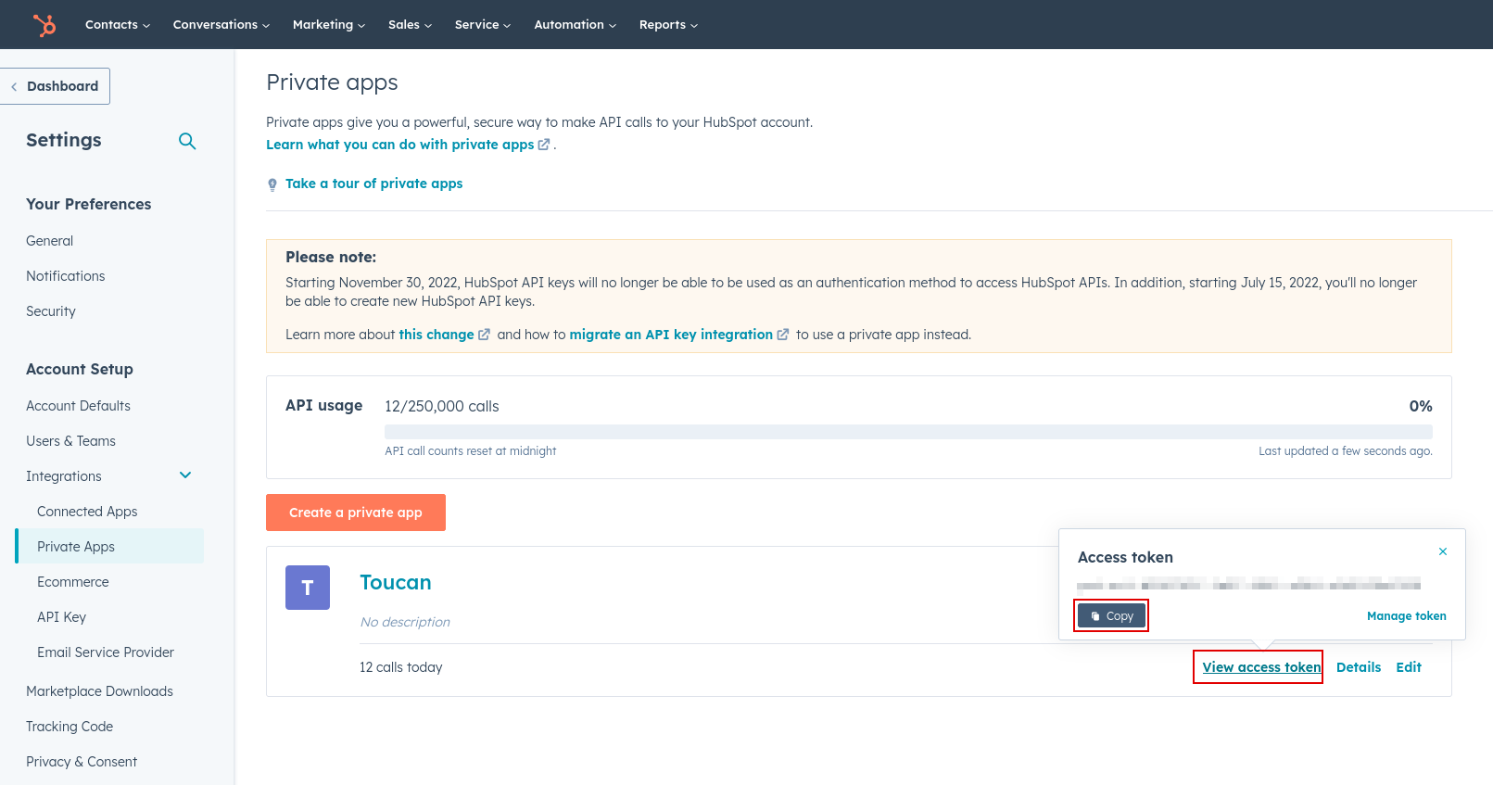Click the 'Private apps' page heading
1493x785 pixels.
[x=332, y=82]
